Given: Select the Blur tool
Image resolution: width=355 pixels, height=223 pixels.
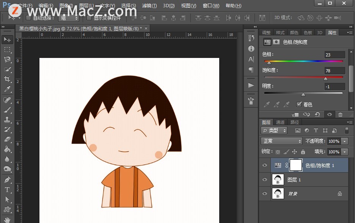Looking at the screenshot, I should coord(7,159).
